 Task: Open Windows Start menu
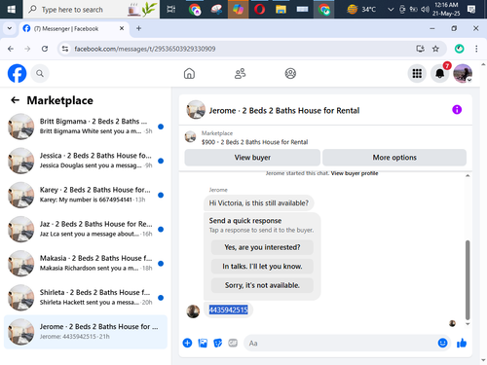(x=12, y=9)
